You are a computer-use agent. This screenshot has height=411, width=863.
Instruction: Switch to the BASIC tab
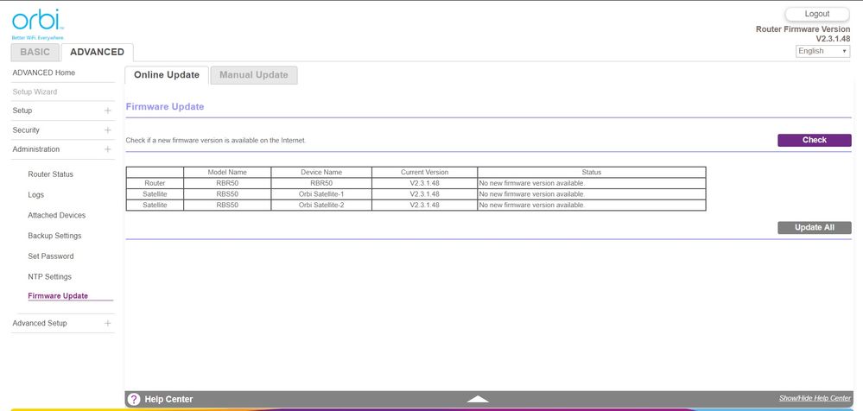(35, 53)
